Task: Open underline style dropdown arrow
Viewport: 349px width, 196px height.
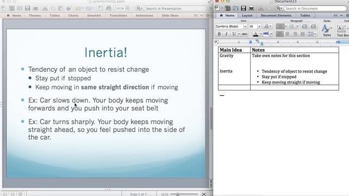Action: pos(239,34)
